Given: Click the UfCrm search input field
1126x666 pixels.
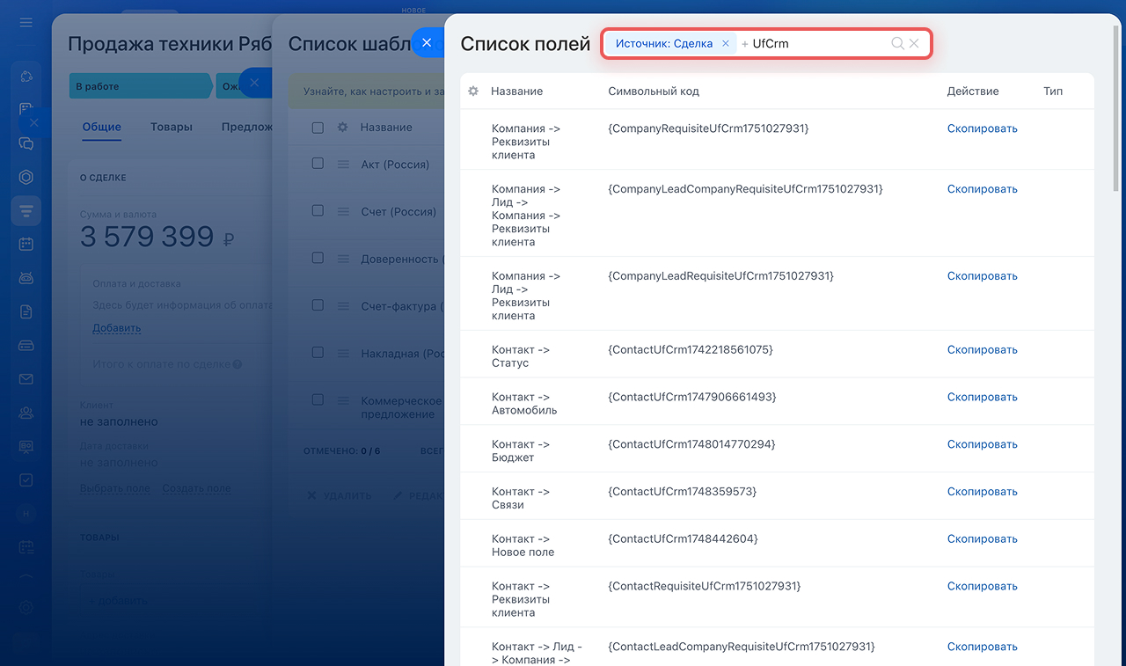Looking at the screenshot, I should (817, 43).
